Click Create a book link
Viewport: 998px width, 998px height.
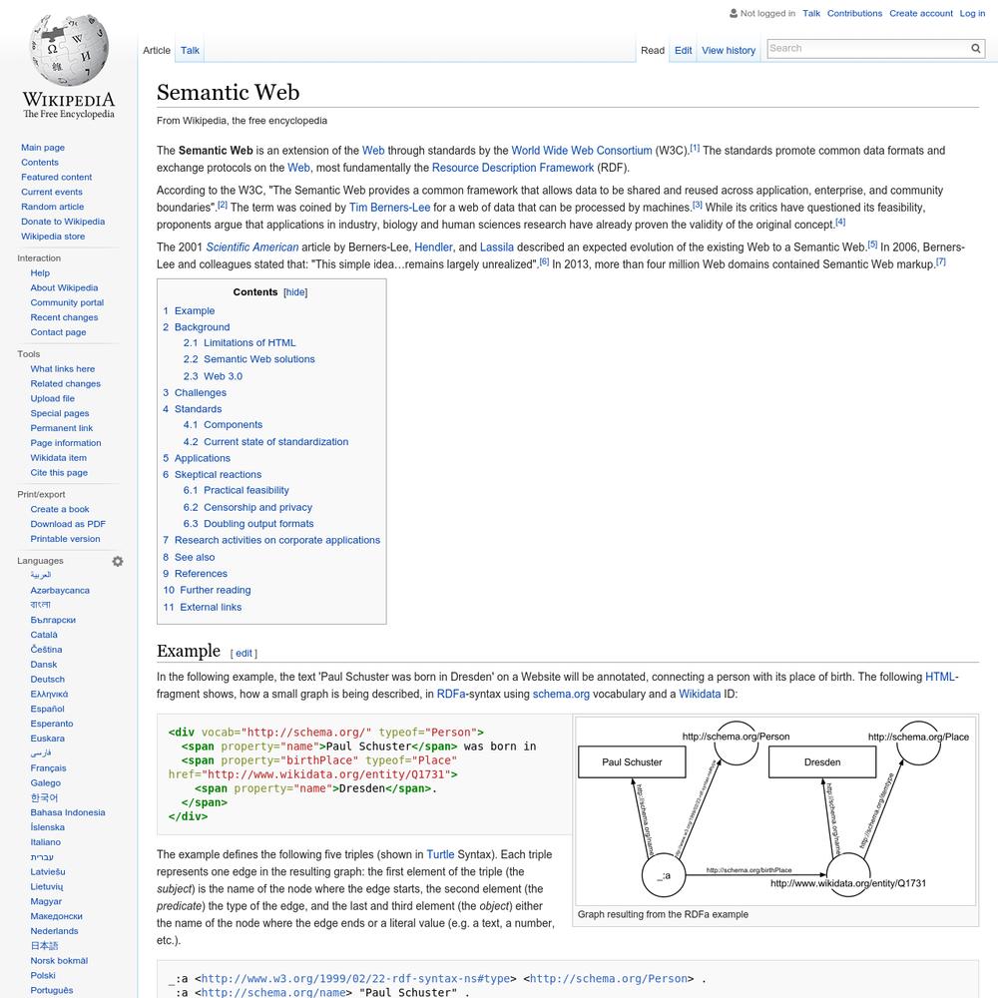(x=60, y=509)
